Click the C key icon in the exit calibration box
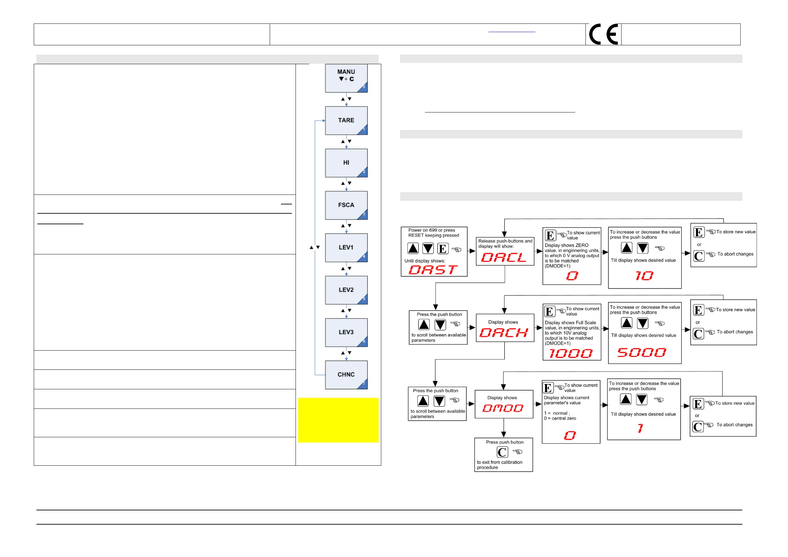 [x=502, y=452]
